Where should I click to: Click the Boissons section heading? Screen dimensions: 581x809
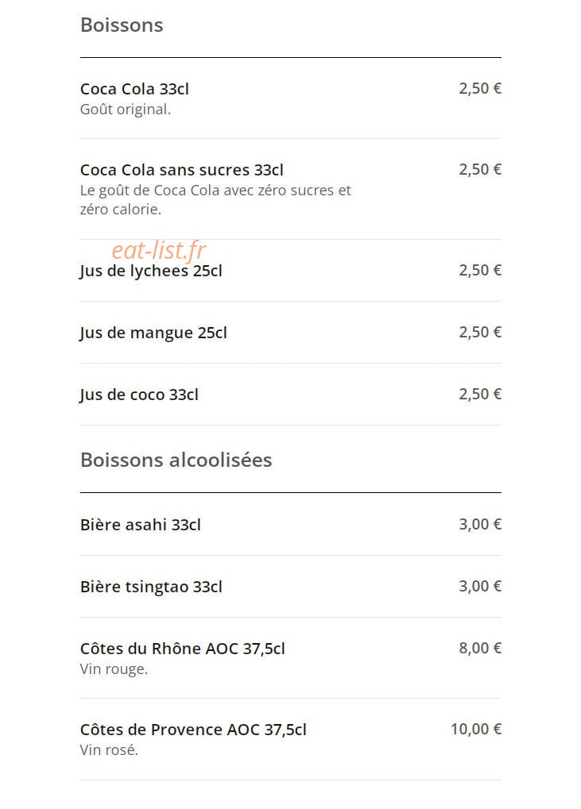(122, 25)
